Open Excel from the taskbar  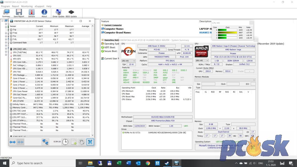[119, 163]
